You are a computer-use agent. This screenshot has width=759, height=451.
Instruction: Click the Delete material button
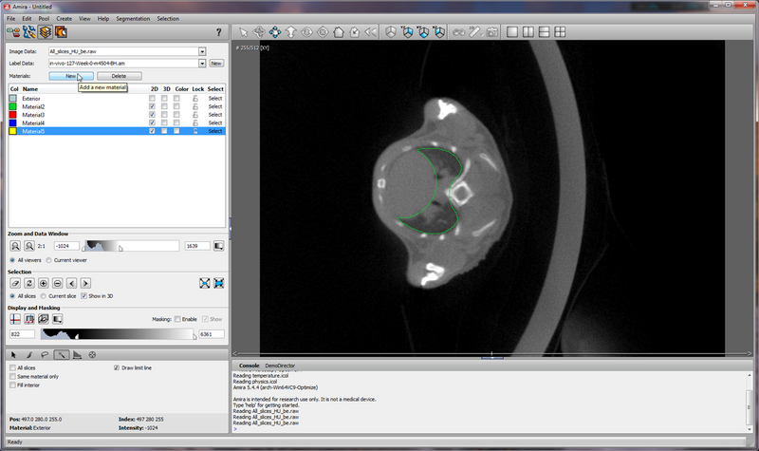point(118,76)
